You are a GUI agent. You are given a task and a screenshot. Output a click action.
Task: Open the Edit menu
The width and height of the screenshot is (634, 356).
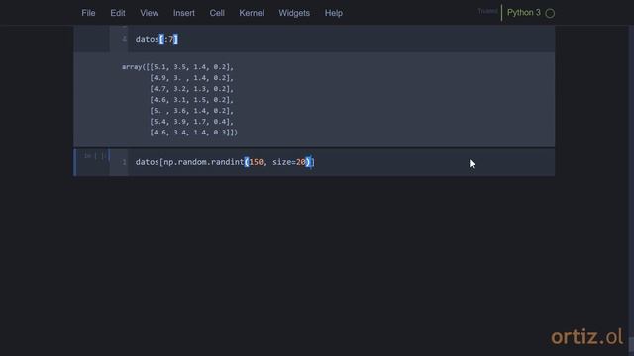(x=118, y=13)
